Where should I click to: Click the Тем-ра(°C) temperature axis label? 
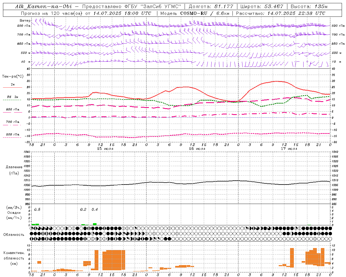tap(13, 77)
